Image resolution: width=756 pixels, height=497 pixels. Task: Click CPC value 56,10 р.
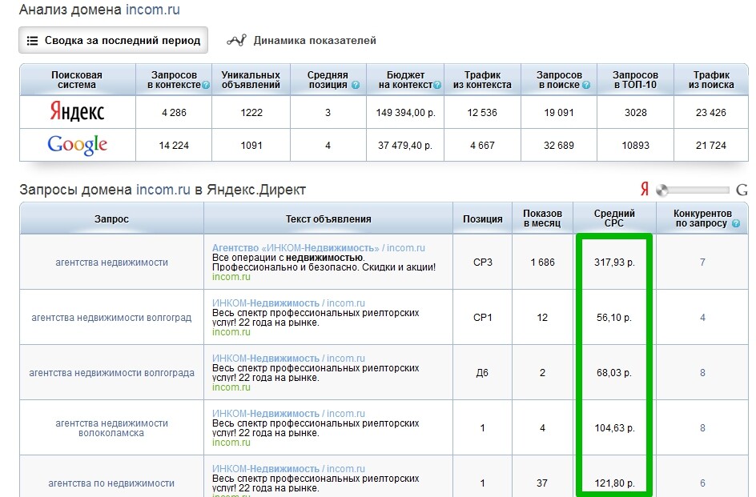click(x=614, y=318)
